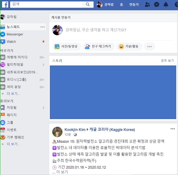This screenshot has width=178, height=175.
Task: Open the 페이지 flag icon
Action: 3,115
